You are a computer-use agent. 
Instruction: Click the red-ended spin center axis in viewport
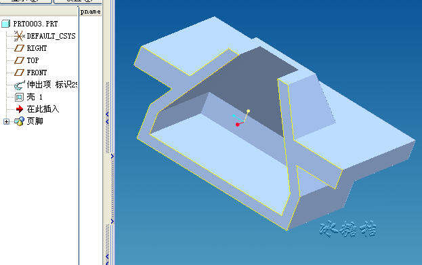pyautogui.click(x=237, y=125)
